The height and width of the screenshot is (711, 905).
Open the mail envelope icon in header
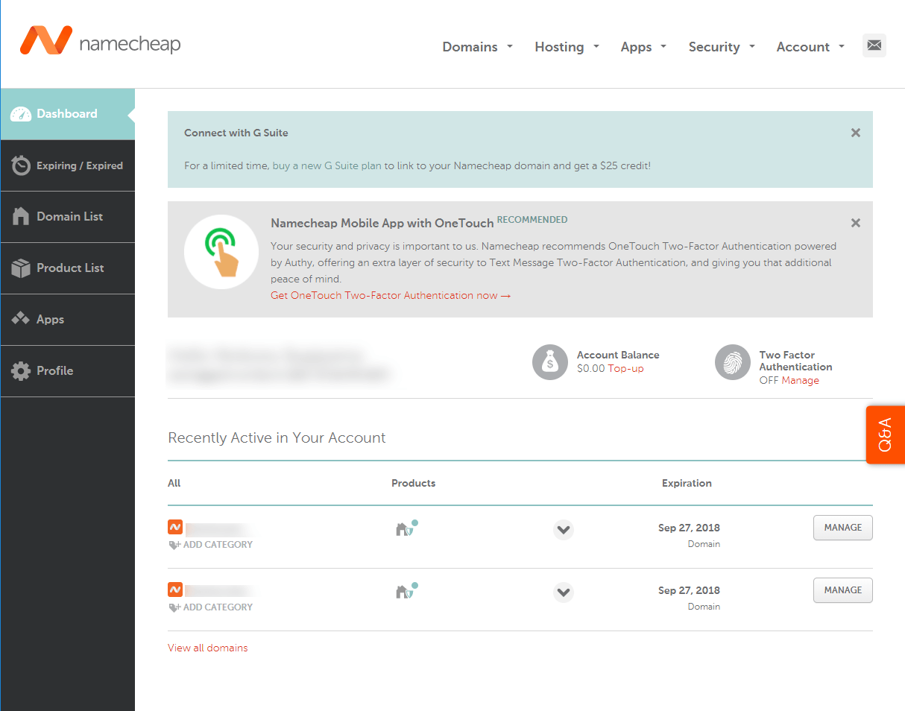(x=874, y=45)
